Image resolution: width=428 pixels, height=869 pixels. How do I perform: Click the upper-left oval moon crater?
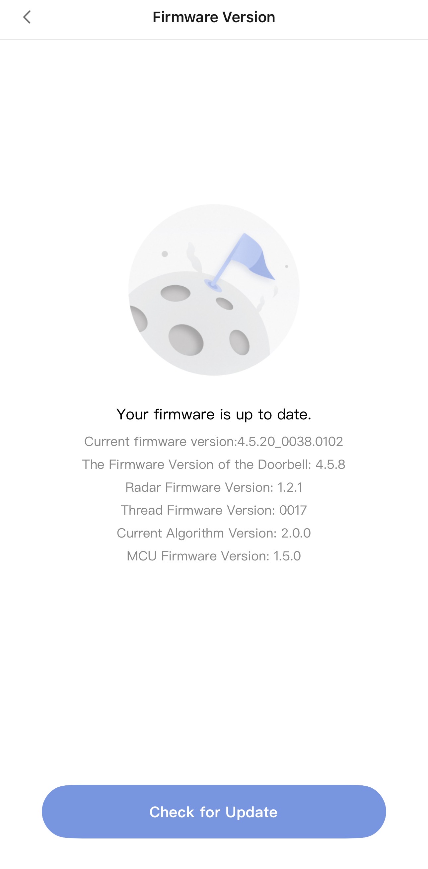click(175, 293)
